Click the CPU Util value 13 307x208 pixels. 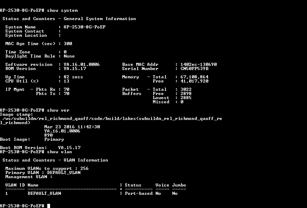point(66,81)
